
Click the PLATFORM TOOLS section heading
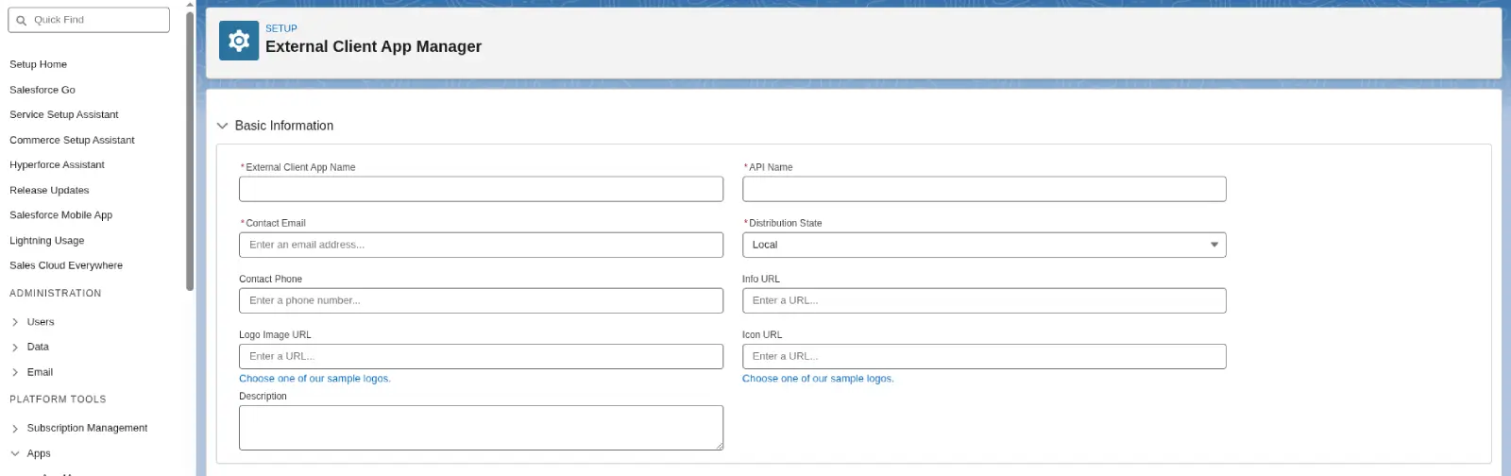58,399
